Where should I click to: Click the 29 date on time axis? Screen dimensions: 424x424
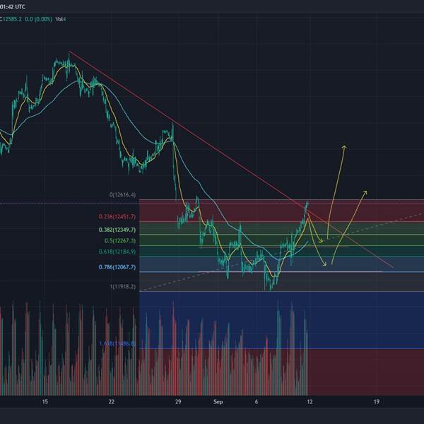pos(178,402)
